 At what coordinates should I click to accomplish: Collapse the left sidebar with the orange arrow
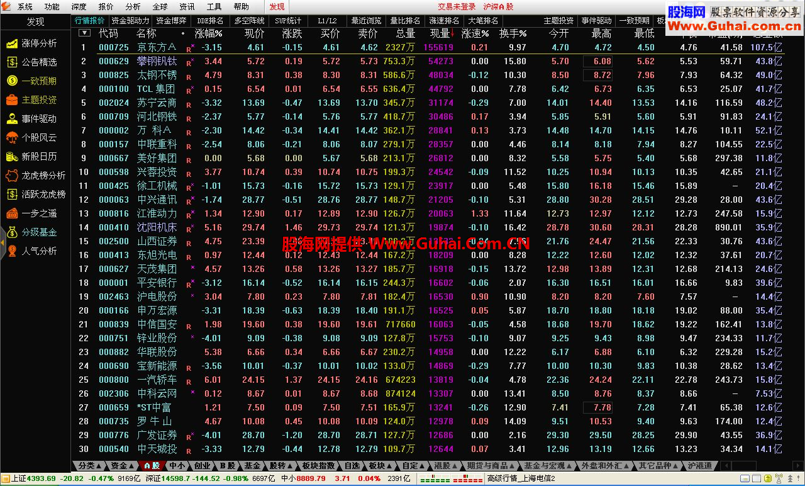[x=3, y=242]
